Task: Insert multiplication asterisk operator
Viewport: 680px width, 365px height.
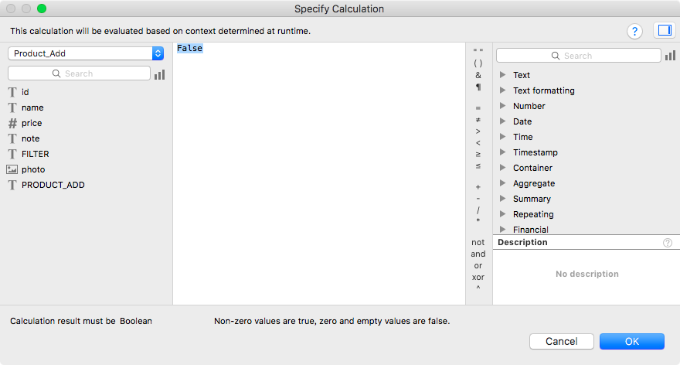Action: [478, 221]
